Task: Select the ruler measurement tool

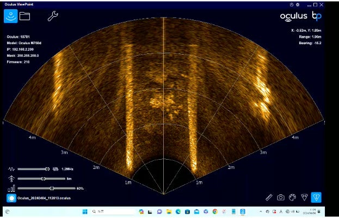Action: 269,197
